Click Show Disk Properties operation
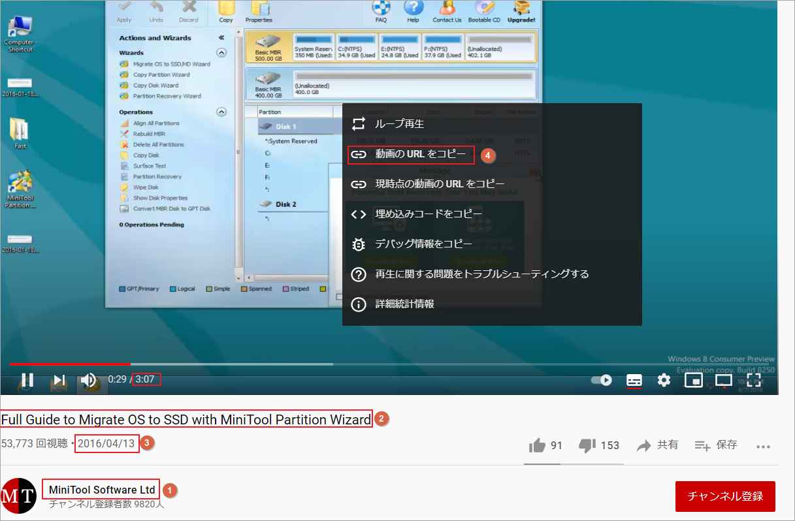This screenshot has width=795, height=521. [154, 198]
